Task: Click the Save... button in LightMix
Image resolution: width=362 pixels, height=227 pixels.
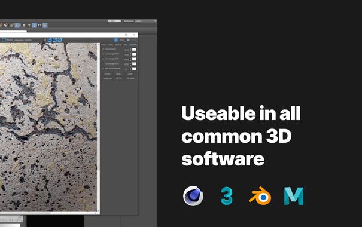Action: point(118,74)
